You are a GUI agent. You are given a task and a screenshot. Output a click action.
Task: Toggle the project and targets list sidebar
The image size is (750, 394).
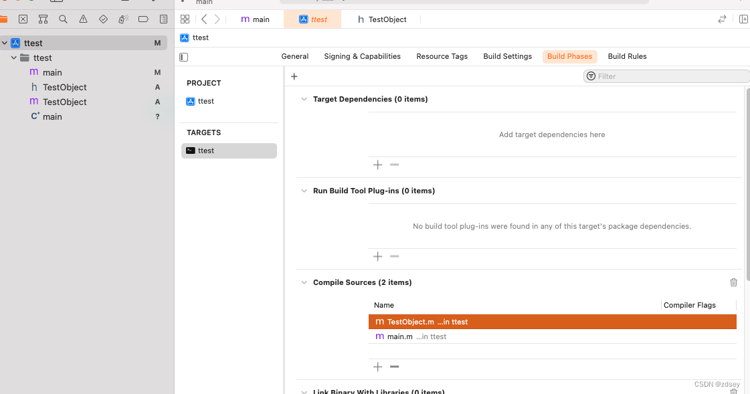(184, 58)
